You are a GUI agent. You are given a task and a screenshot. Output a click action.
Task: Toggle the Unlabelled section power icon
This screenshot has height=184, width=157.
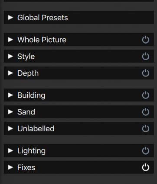coord(146,129)
